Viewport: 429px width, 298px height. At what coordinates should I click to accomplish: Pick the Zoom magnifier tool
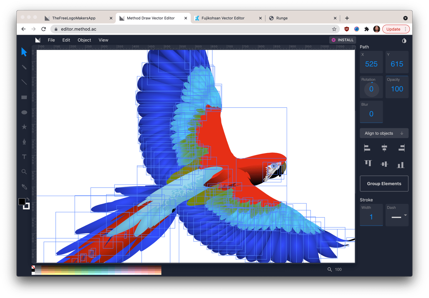tap(24, 172)
